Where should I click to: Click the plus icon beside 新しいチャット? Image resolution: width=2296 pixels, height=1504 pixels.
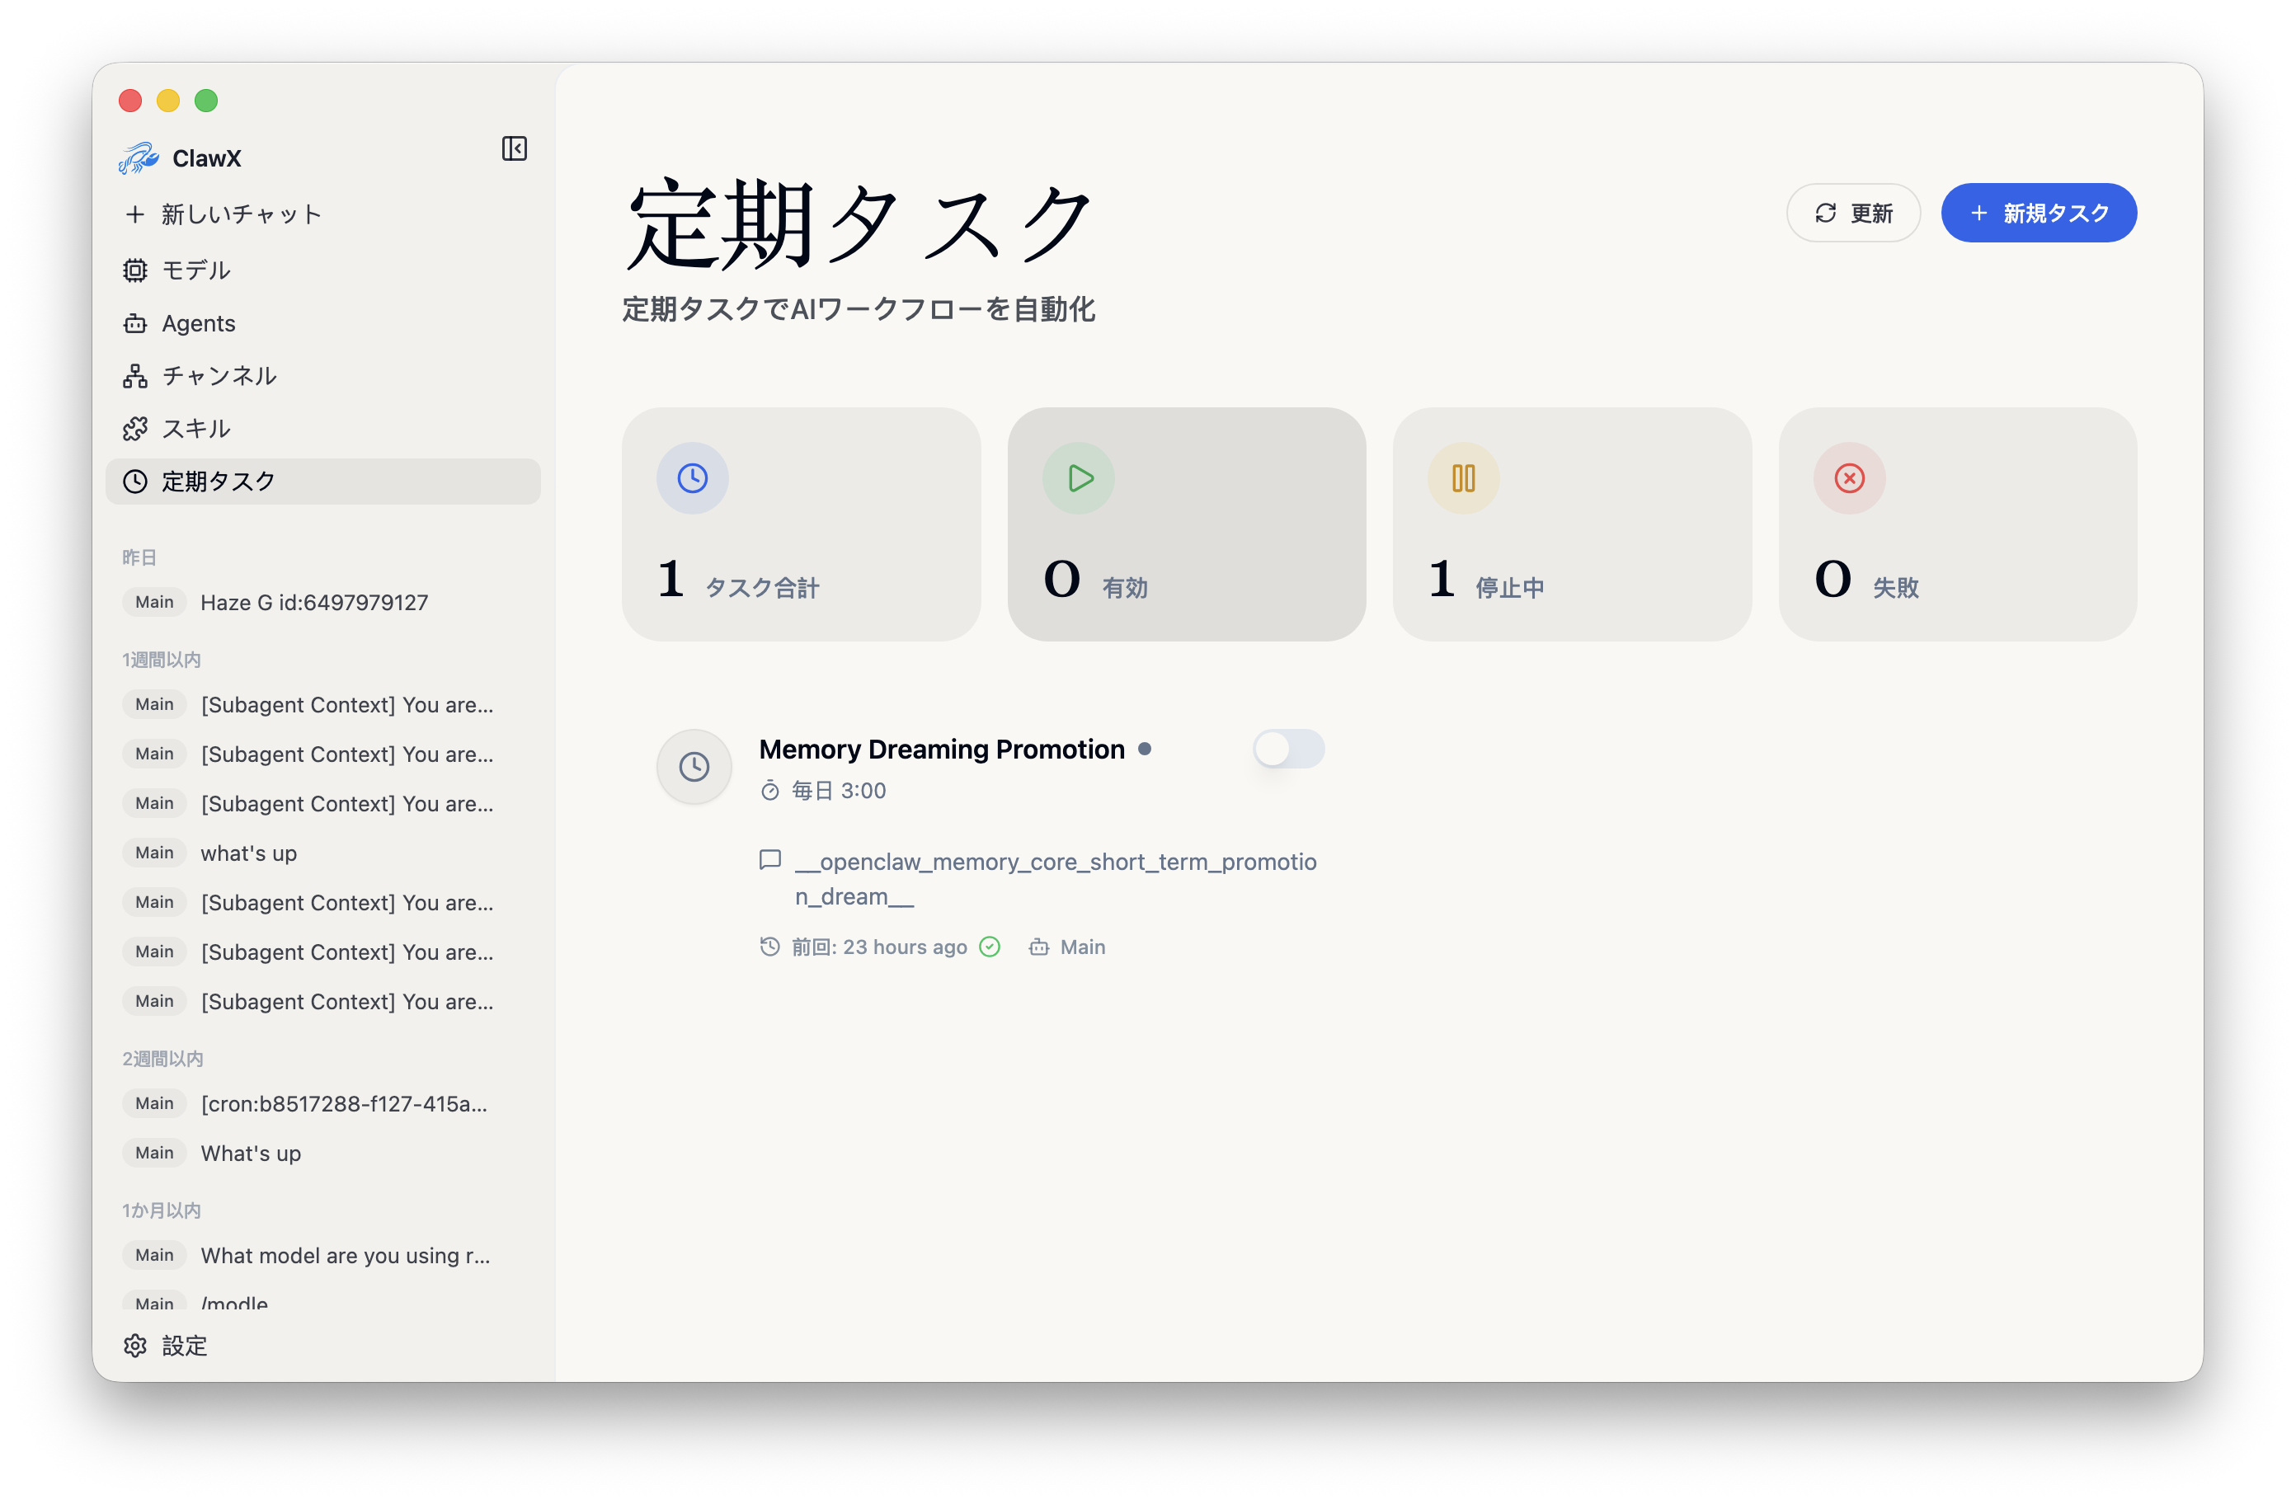pos(135,214)
